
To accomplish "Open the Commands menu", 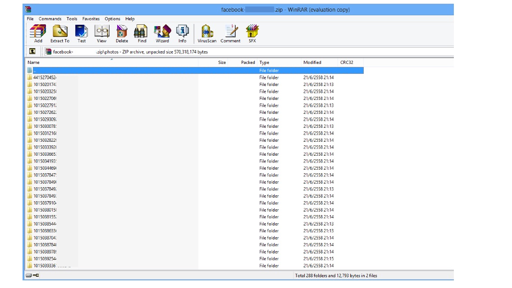I will [50, 18].
